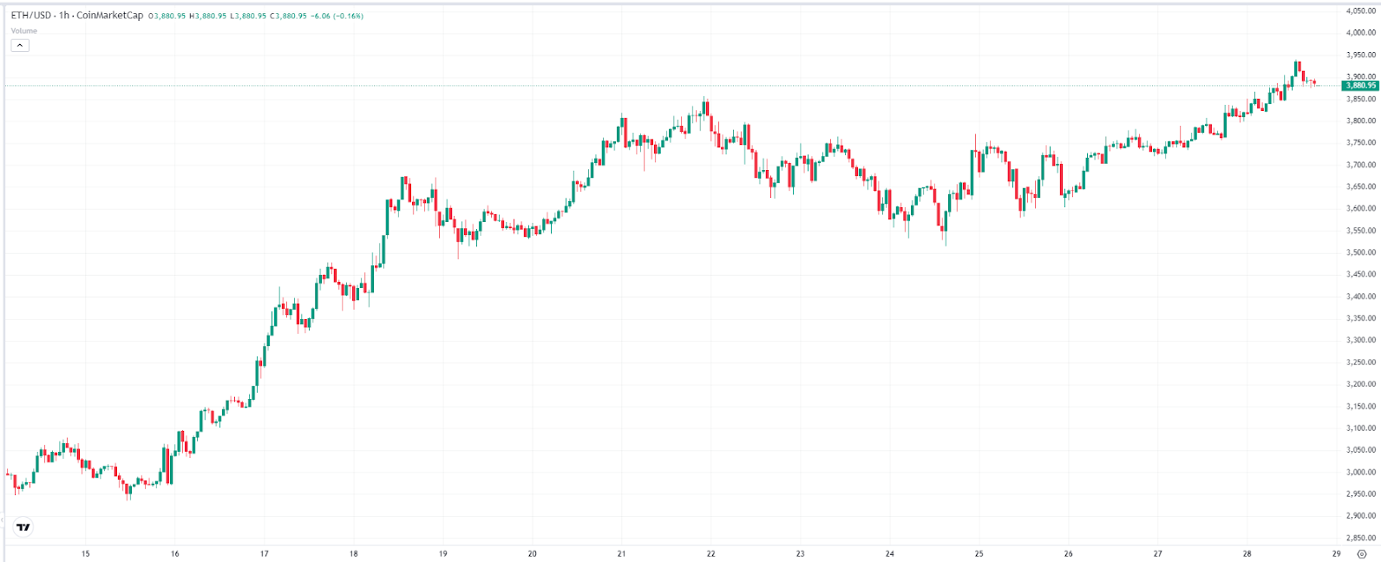Click the left edge panel arrow
The width and height of the screenshot is (1388, 562).
point(3,520)
